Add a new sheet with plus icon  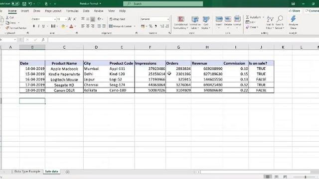point(68,172)
